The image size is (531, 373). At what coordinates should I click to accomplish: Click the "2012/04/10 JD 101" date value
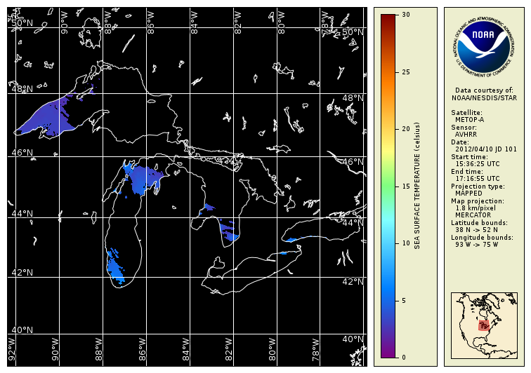coord(486,149)
